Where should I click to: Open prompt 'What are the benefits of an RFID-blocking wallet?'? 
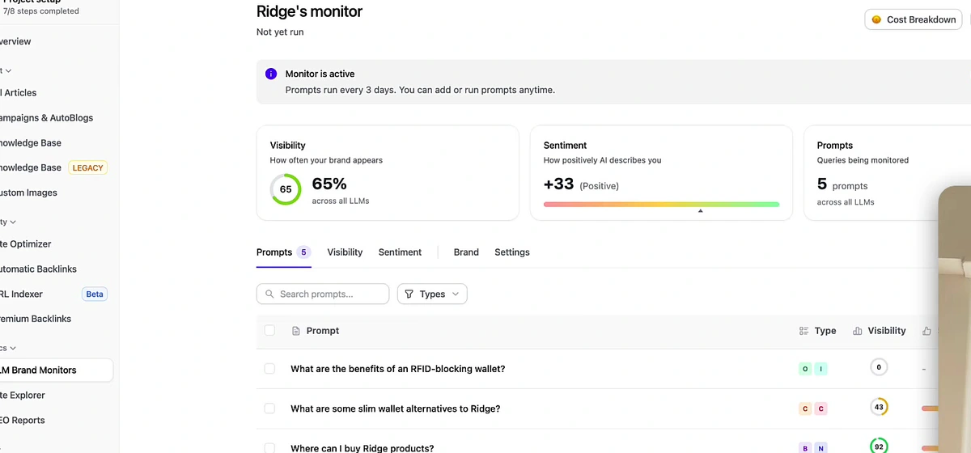[397, 369]
